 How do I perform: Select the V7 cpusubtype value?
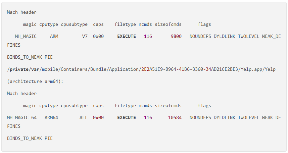85,36
